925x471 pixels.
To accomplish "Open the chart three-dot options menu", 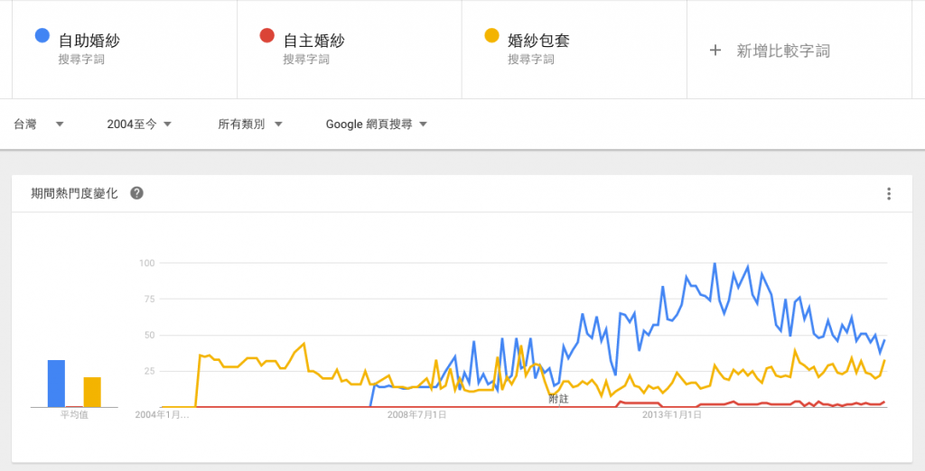I will pos(889,193).
